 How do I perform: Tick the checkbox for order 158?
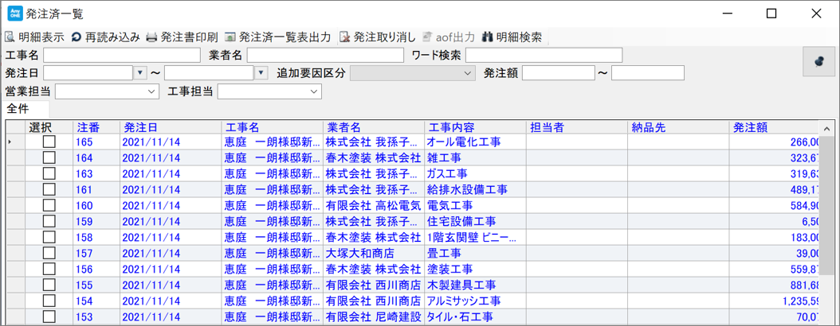pyautogui.click(x=49, y=237)
